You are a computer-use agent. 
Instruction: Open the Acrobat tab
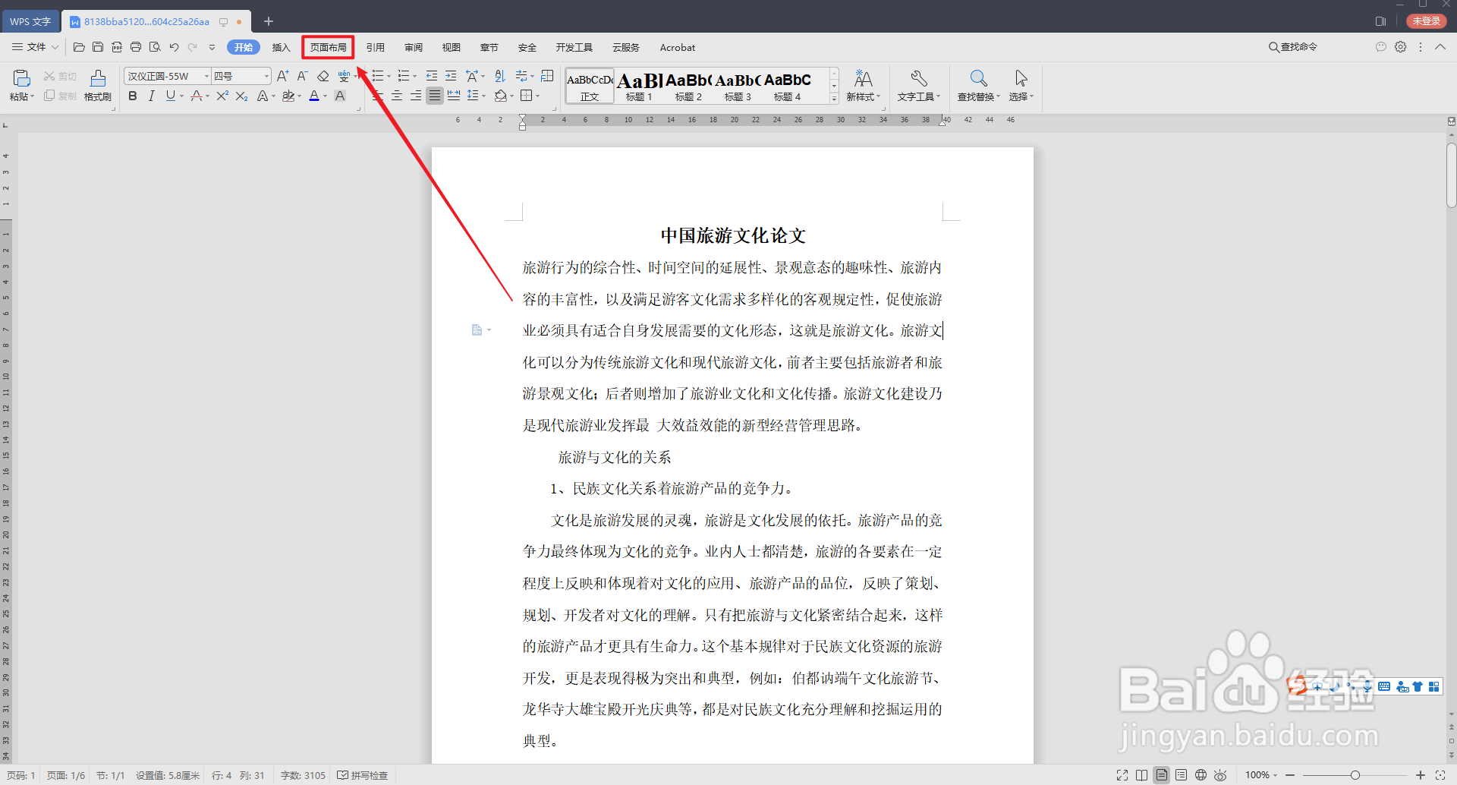tap(678, 47)
